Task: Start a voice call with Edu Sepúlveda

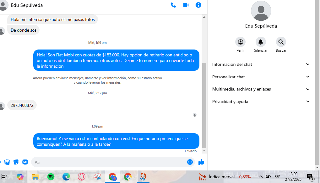Action: click(x=173, y=5)
